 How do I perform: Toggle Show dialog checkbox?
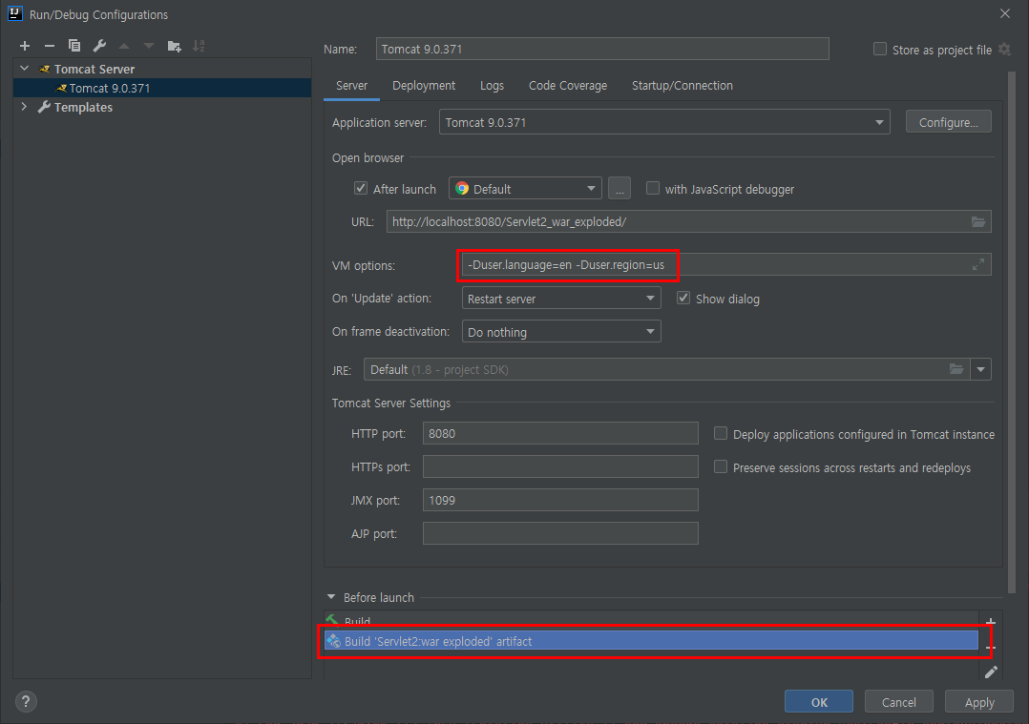[x=683, y=298]
